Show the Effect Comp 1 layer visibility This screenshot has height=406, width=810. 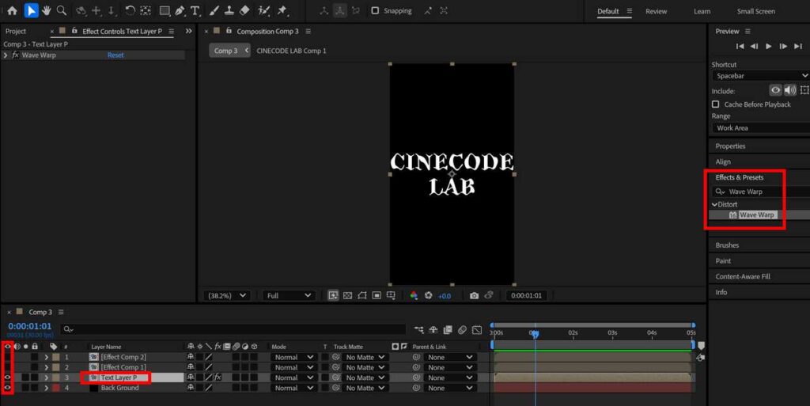click(7, 367)
